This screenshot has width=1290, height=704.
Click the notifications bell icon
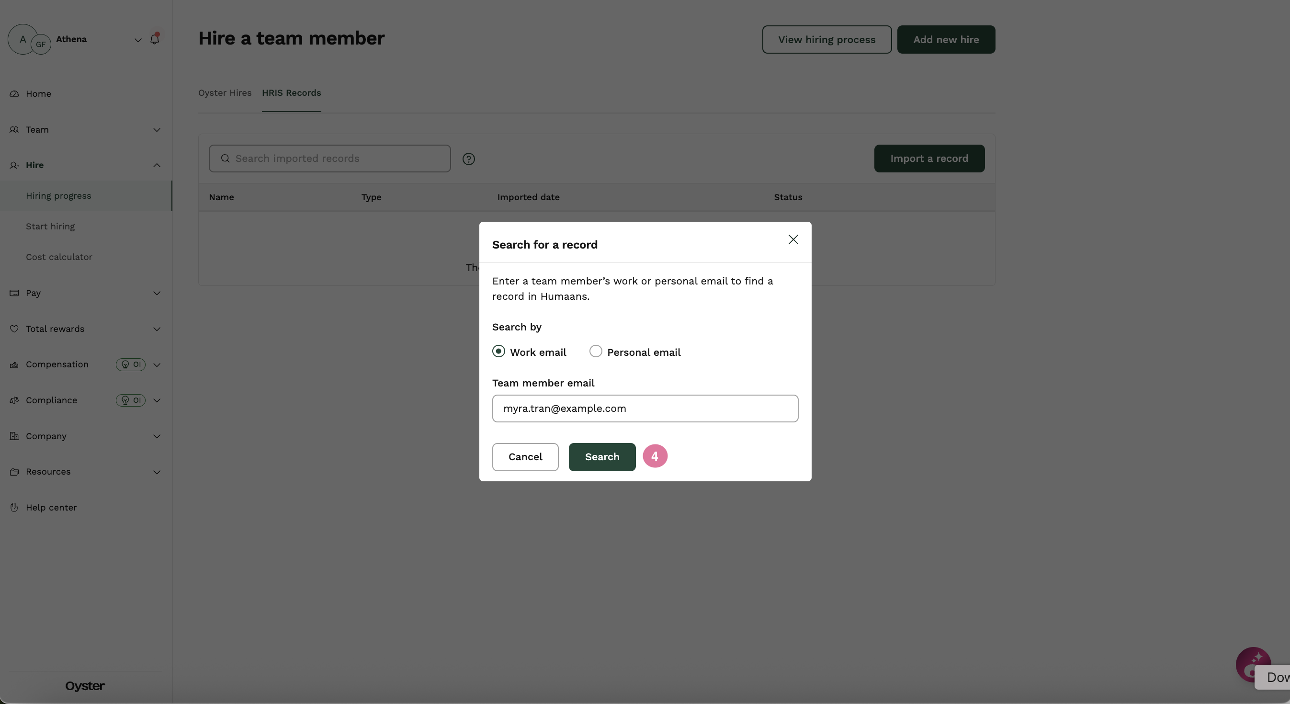point(154,39)
